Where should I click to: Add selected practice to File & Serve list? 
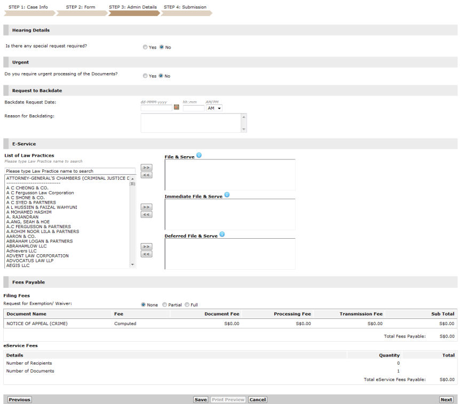tap(146, 167)
